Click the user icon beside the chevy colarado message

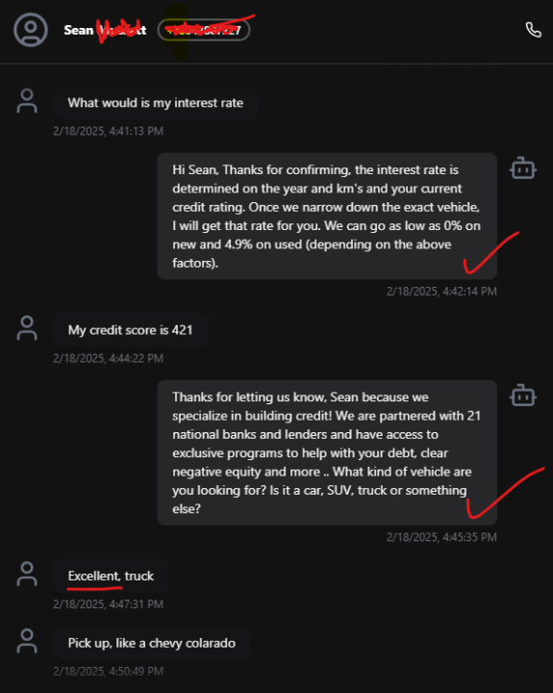[27, 641]
